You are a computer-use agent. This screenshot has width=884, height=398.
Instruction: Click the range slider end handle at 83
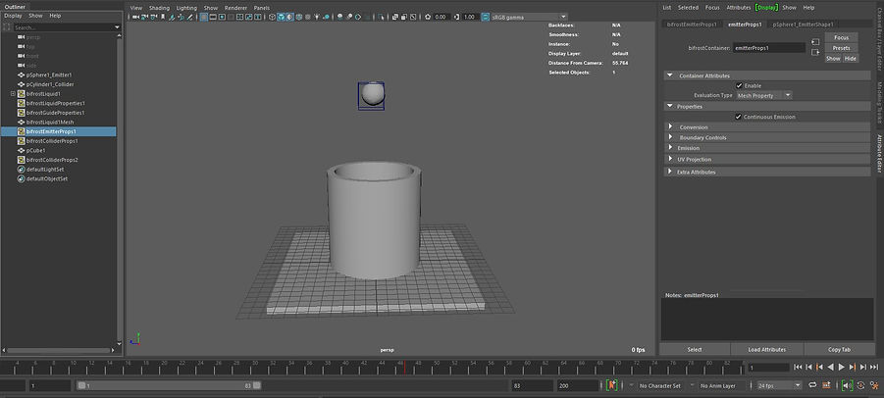coord(256,385)
